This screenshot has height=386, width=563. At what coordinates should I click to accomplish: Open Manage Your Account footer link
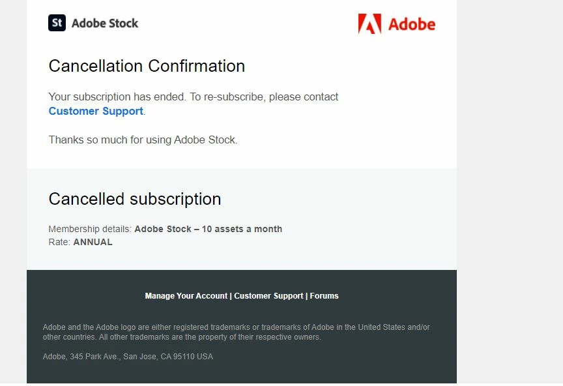click(186, 296)
